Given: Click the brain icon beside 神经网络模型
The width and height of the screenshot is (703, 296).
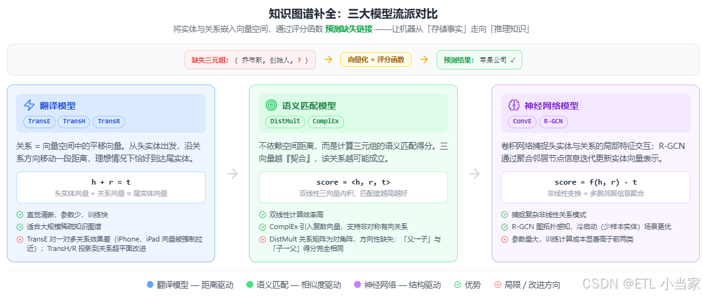Looking at the screenshot, I should (513, 105).
